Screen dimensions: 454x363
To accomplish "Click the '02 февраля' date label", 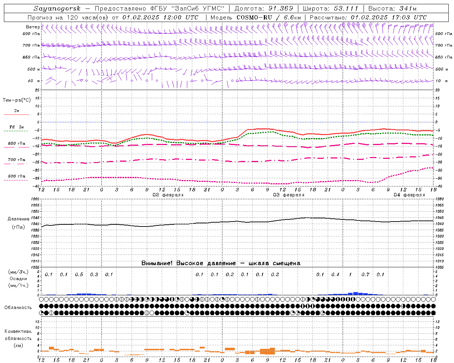I will click(168, 195).
